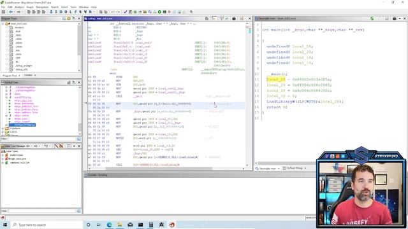This screenshot has width=408, height=229.
Task: Click the return 0 line in decompiler
Action: [x=277, y=107]
